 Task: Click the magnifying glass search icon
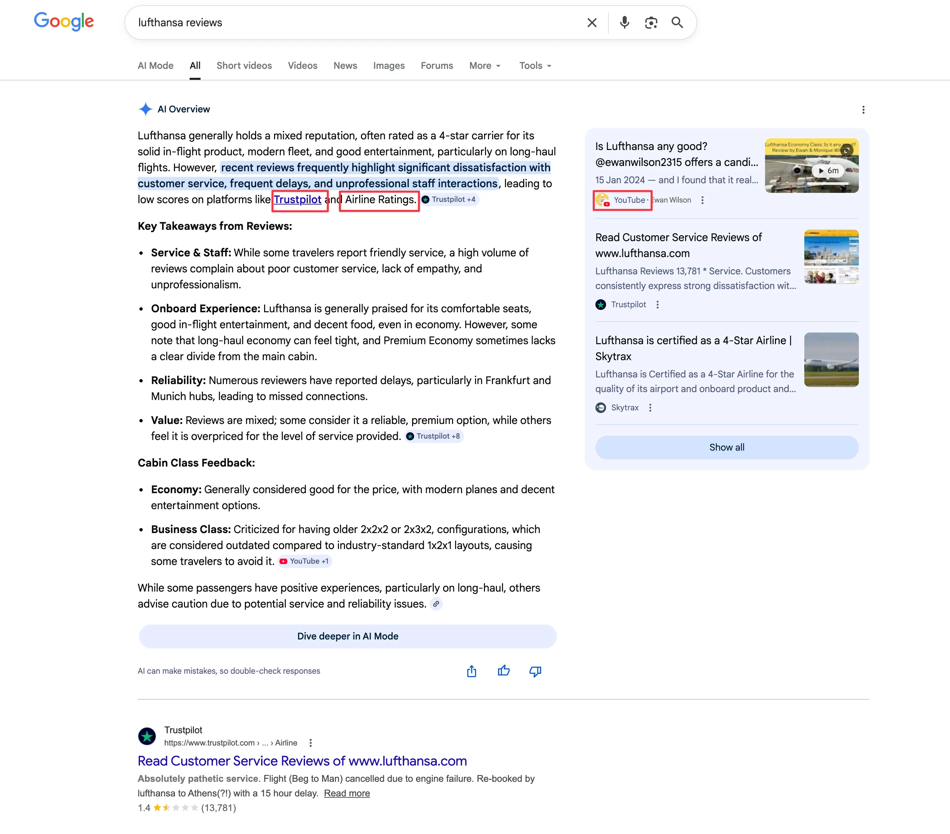coord(677,23)
